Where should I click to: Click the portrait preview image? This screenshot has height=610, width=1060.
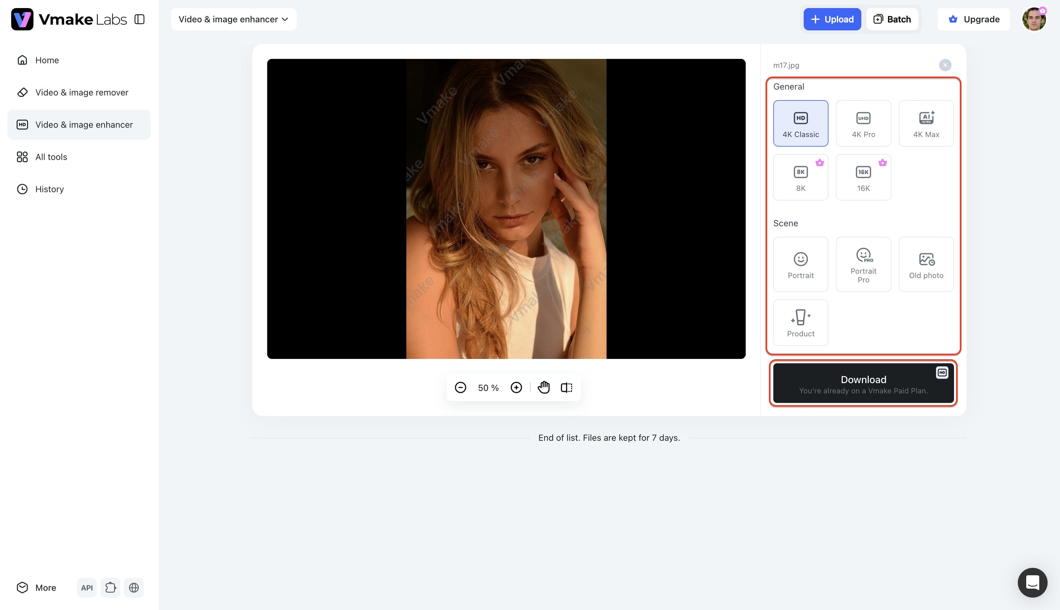pos(506,209)
